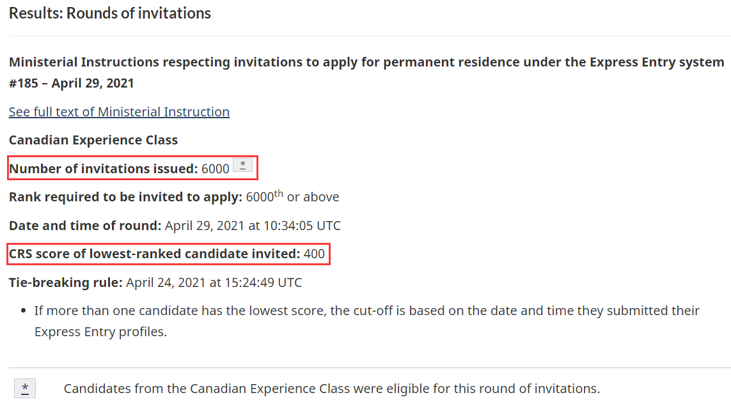Click the '6000th or above' rank value
The height and width of the screenshot is (402, 731).
coord(292,197)
